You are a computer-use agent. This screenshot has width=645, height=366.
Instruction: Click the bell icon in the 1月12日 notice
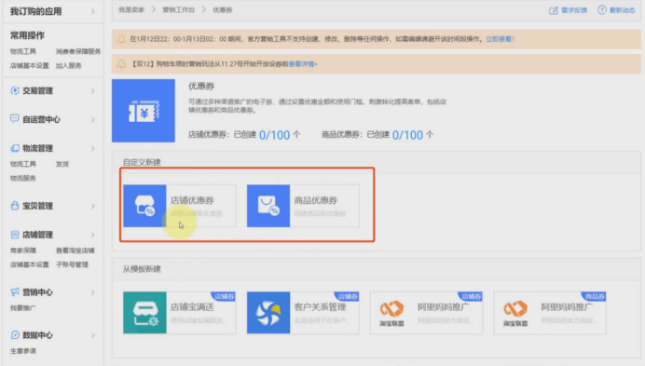(x=121, y=39)
